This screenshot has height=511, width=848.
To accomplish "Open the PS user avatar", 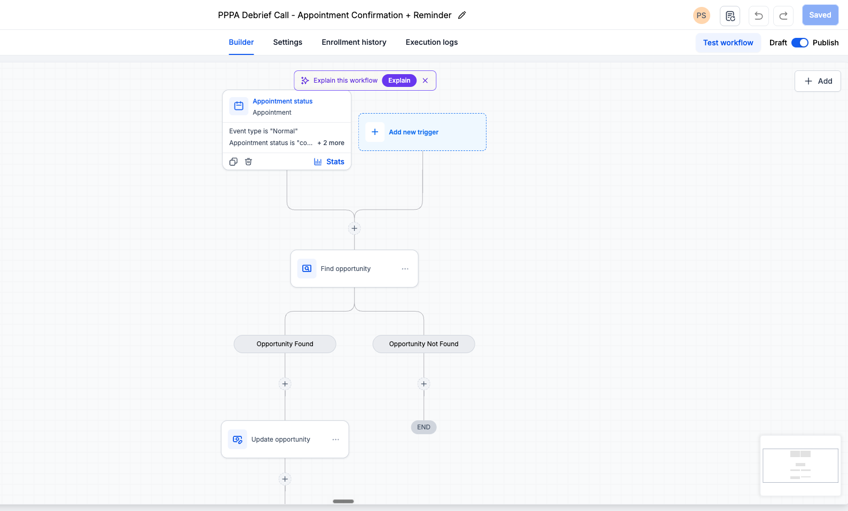I will click(x=701, y=15).
